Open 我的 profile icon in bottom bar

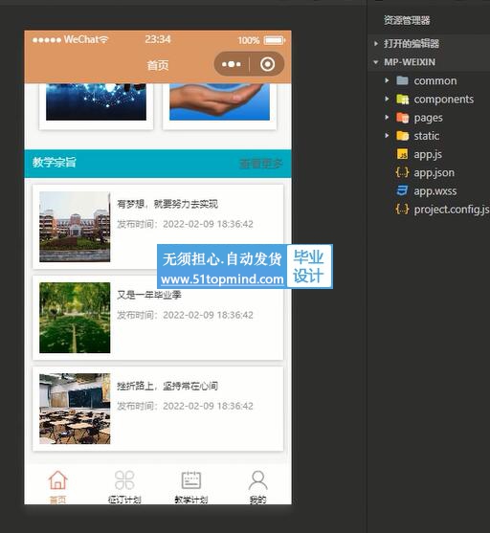tap(257, 480)
